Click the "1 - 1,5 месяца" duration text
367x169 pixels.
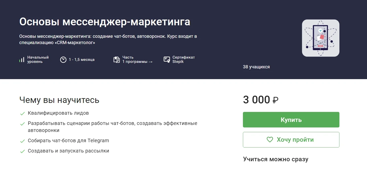click(82, 60)
